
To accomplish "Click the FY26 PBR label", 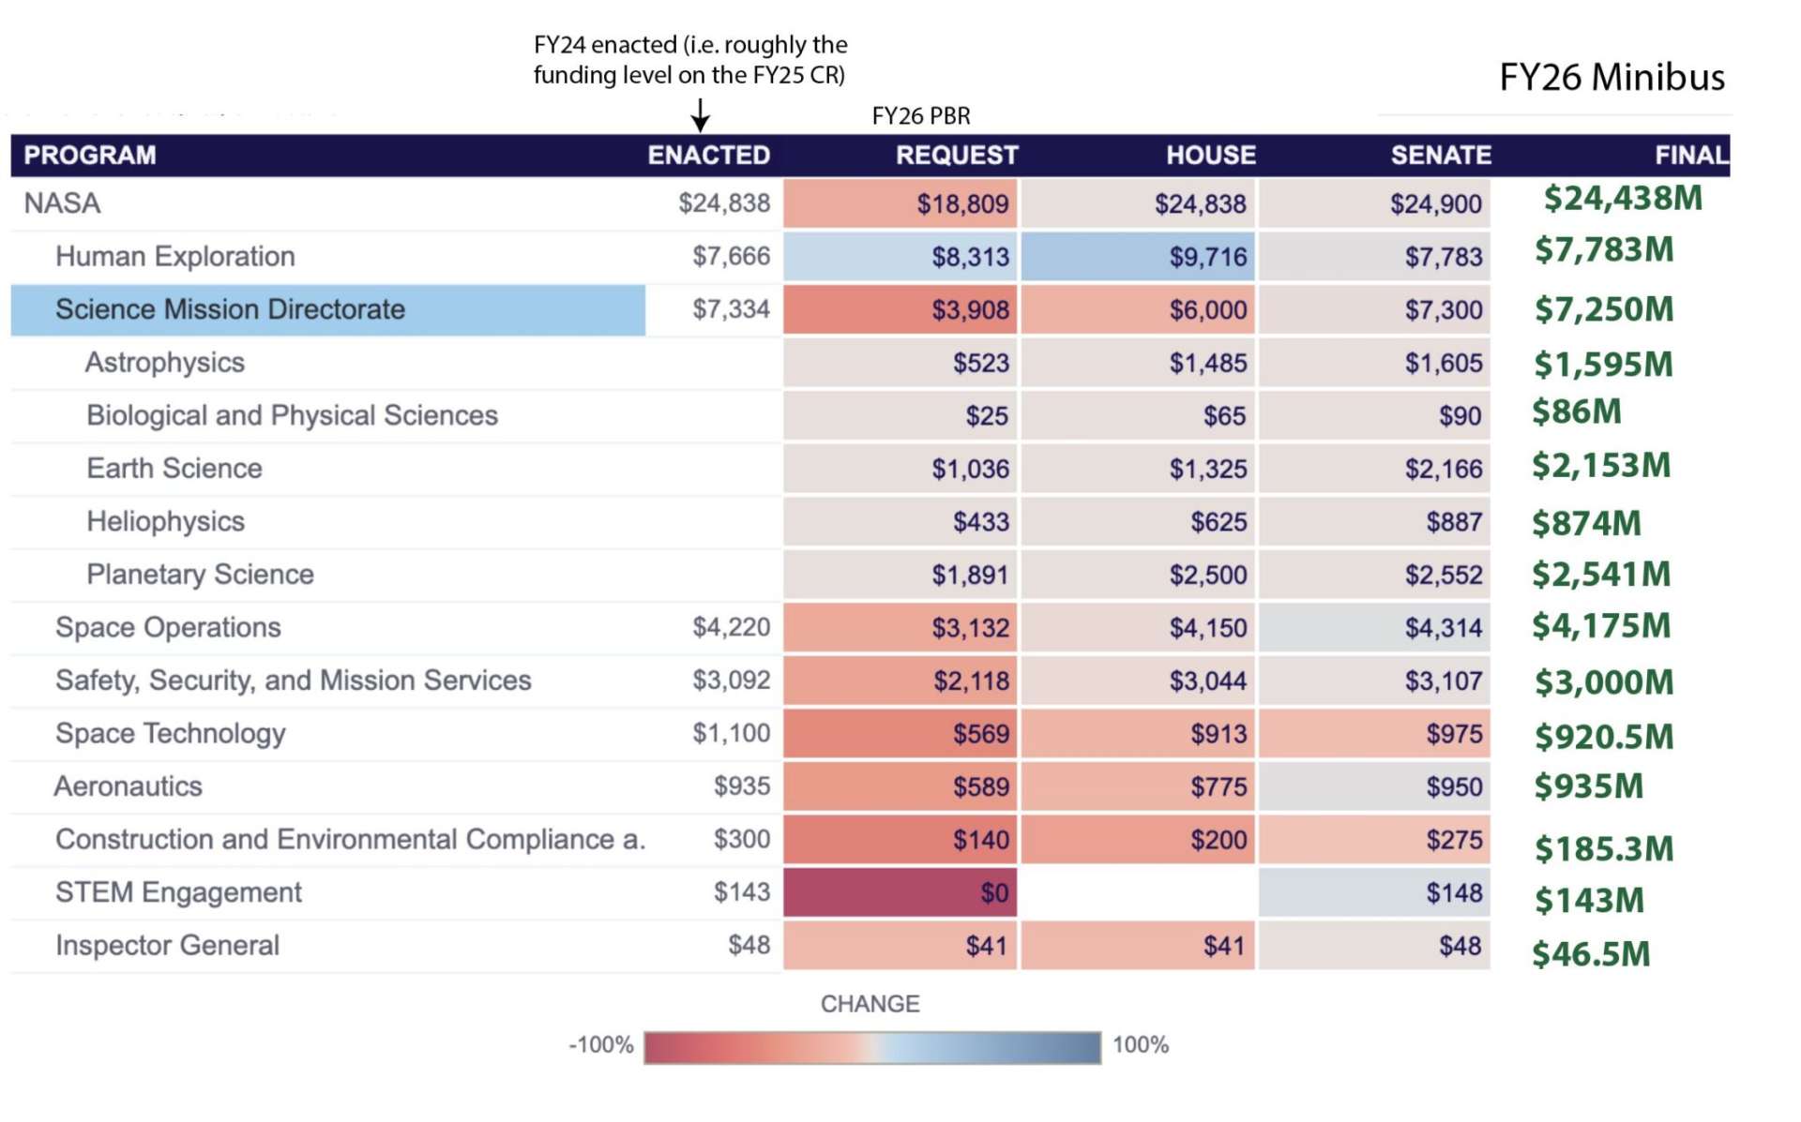I will coord(920,116).
